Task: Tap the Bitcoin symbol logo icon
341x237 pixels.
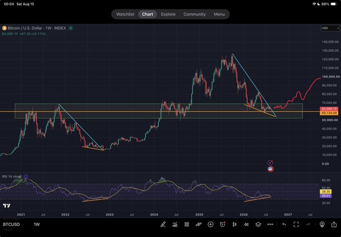Action: [4, 28]
